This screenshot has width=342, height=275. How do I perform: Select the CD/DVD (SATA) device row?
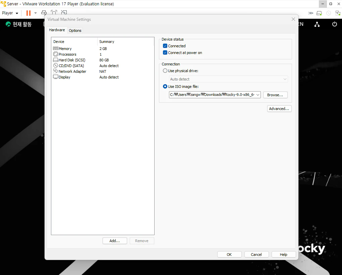coord(103,66)
